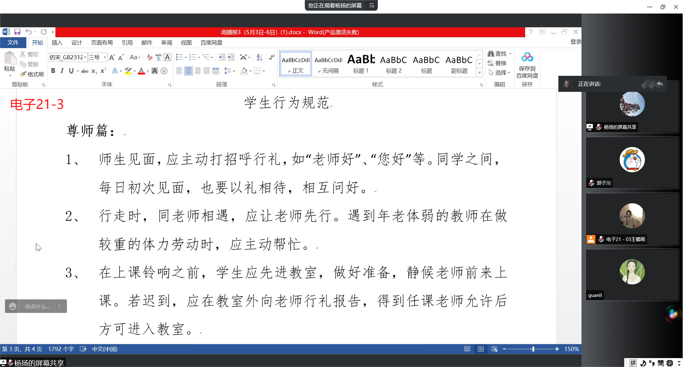Image resolution: width=683 pixels, height=367 pixels.
Task: Click the Format Painter (格式刷) tool
Action: click(32, 74)
